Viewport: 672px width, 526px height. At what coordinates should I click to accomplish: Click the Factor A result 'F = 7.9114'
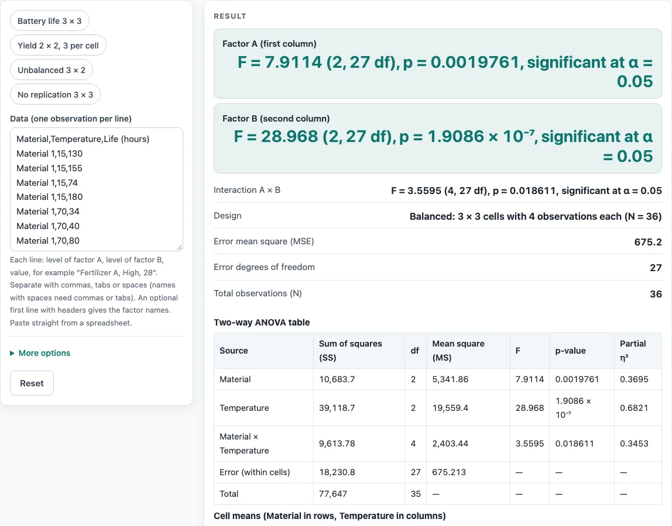click(x=279, y=63)
